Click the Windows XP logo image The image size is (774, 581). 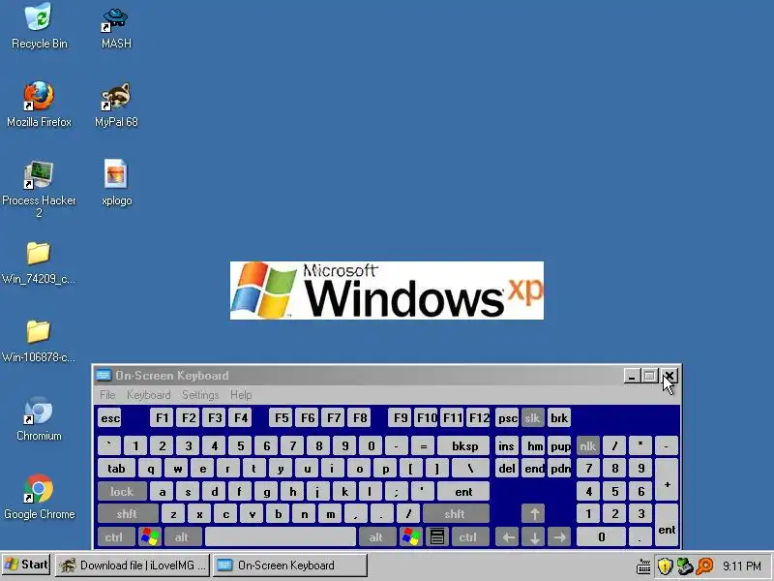(x=386, y=290)
